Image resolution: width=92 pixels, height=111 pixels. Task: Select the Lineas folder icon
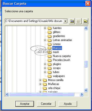pyautogui.click(x=50, y=44)
